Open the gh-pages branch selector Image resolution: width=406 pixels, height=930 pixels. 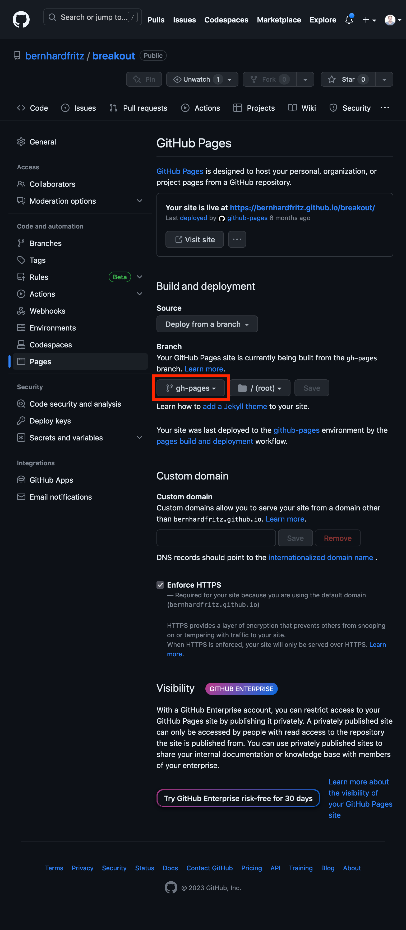click(x=191, y=388)
